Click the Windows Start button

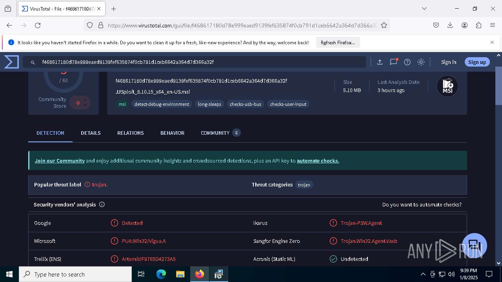pos(9,274)
